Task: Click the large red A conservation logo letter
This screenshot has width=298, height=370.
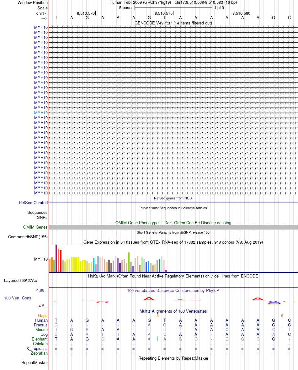Action: [x=149, y=299]
